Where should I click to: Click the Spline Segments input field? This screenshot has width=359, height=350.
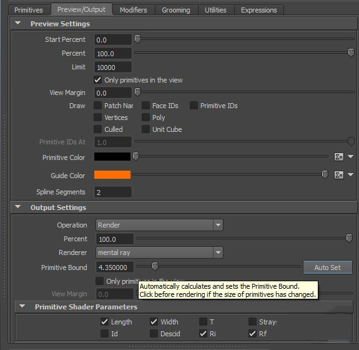click(x=112, y=192)
